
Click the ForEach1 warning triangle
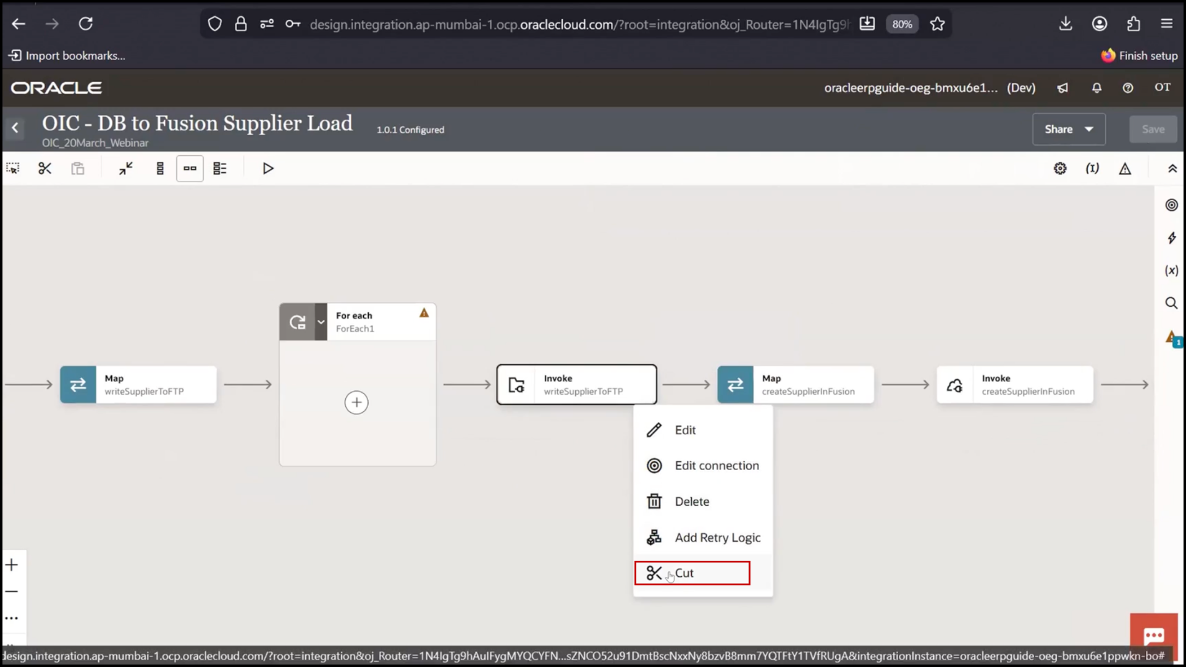pyautogui.click(x=424, y=313)
